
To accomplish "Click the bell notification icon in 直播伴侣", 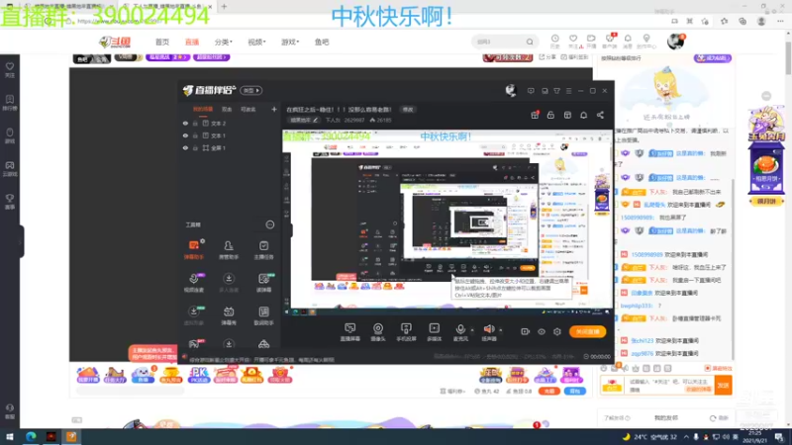I will pyautogui.click(x=583, y=115).
